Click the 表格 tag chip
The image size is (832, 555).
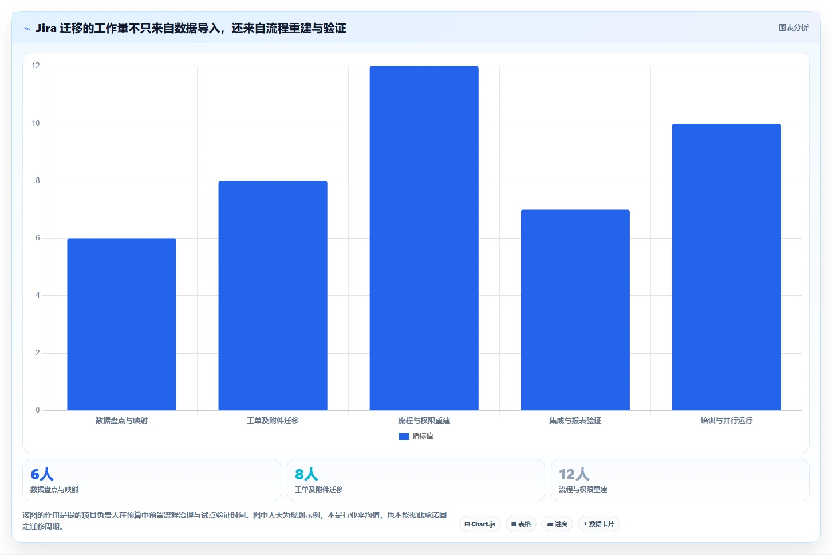point(521,524)
